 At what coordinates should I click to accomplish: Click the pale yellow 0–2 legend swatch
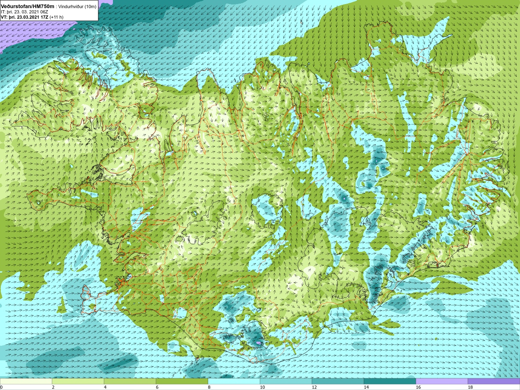click(26, 381)
